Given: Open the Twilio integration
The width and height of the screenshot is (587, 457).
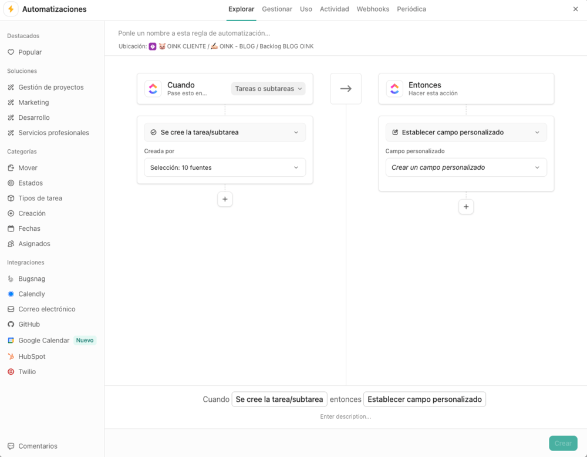Looking at the screenshot, I should click(x=25, y=371).
